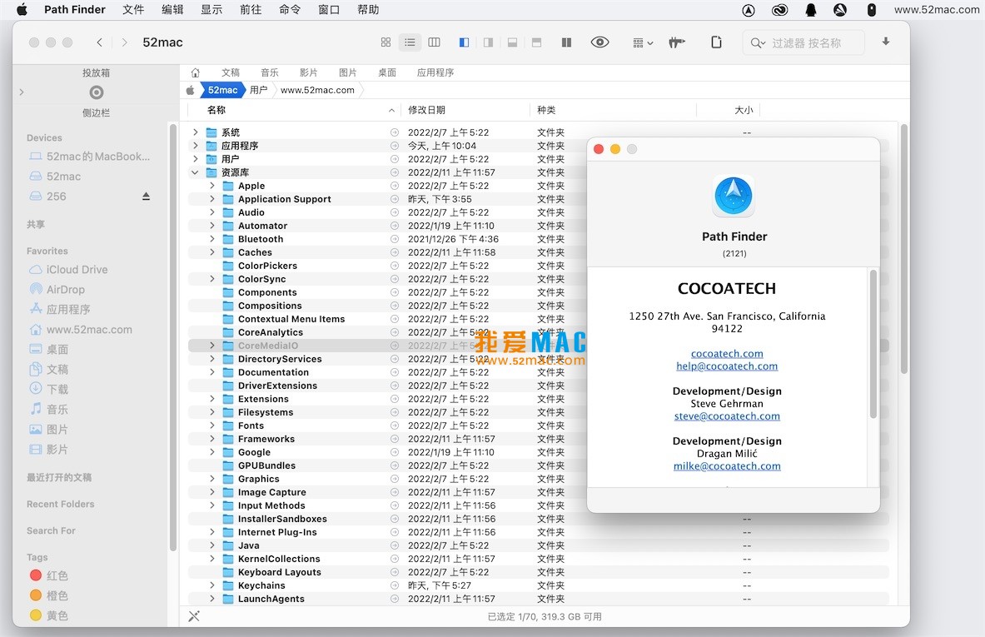
Task: Toggle the left sidebar pane button
Action: pyautogui.click(x=465, y=42)
